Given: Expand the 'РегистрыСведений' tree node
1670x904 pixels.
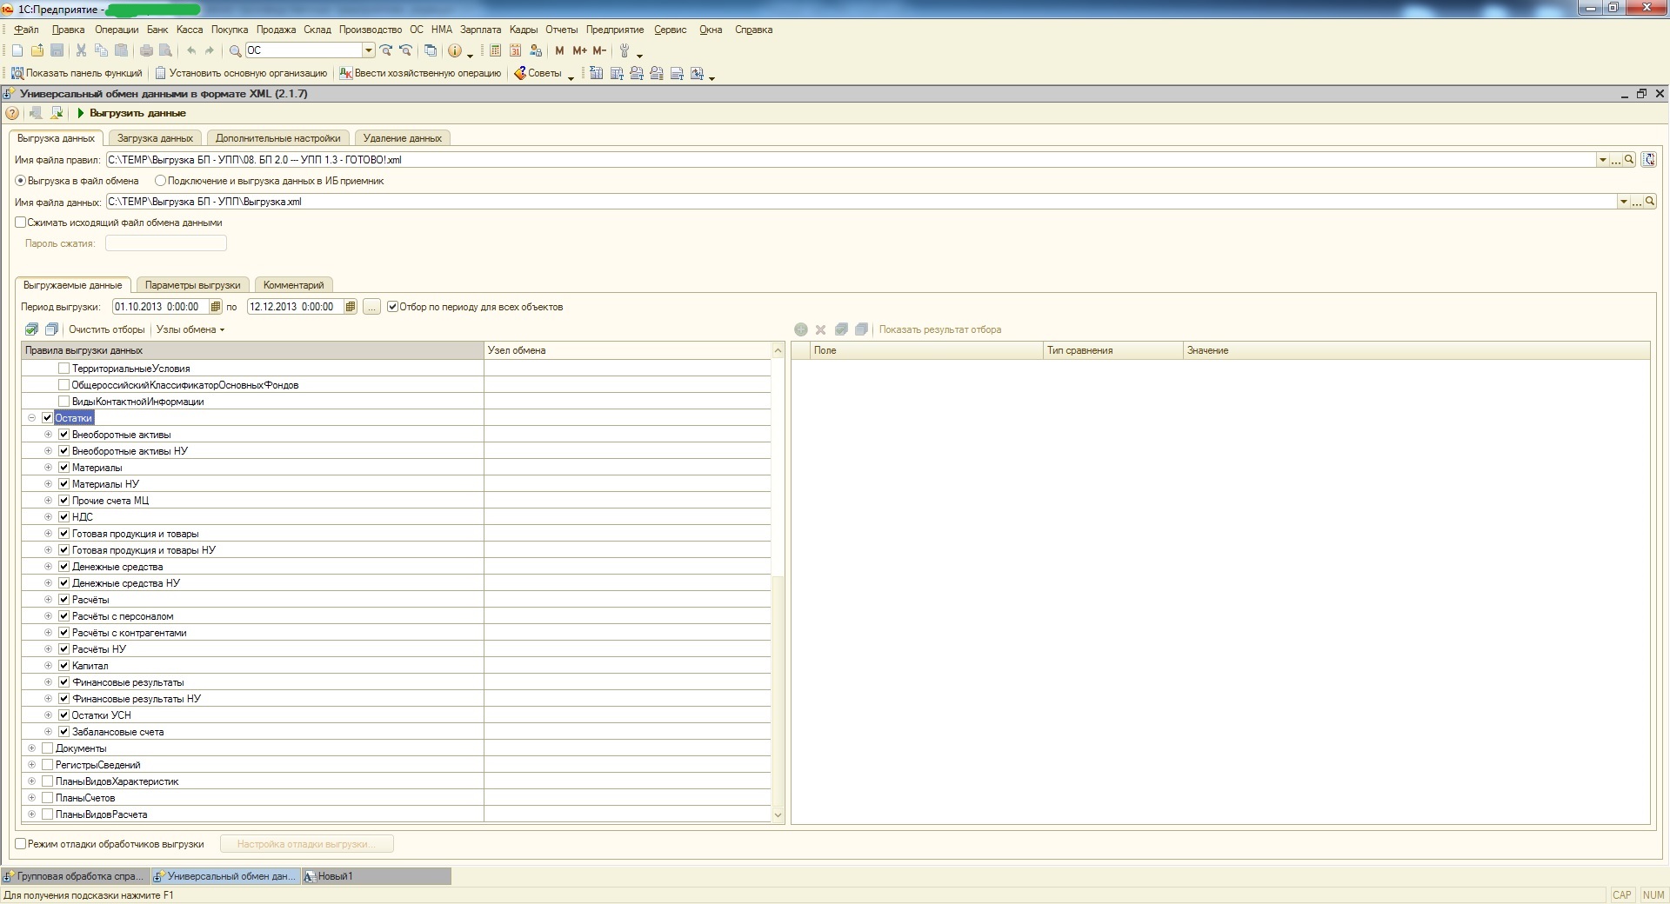Looking at the screenshot, I should (31, 765).
